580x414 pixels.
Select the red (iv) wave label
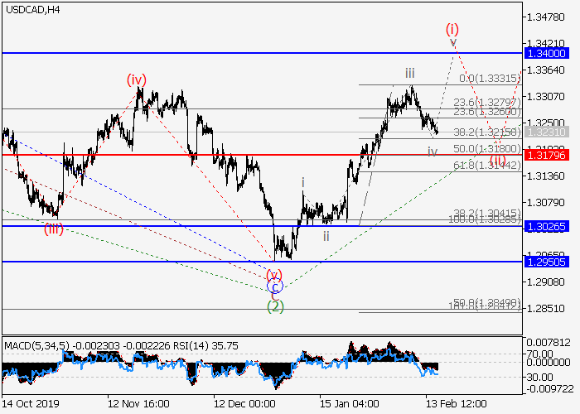(137, 79)
